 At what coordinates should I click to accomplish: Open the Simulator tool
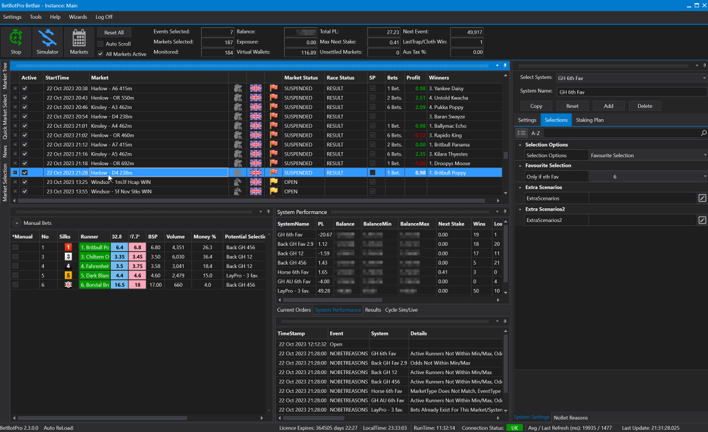pyautogui.click(x=47, y=42)
